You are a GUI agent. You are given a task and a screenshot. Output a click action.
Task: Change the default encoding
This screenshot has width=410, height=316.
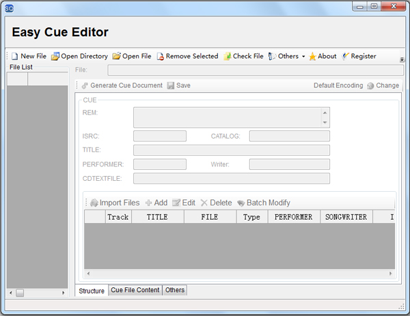(x=383, y=85)
